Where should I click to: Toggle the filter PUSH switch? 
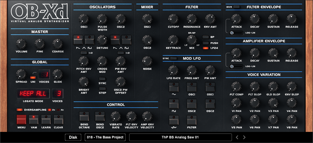[206, 43]
